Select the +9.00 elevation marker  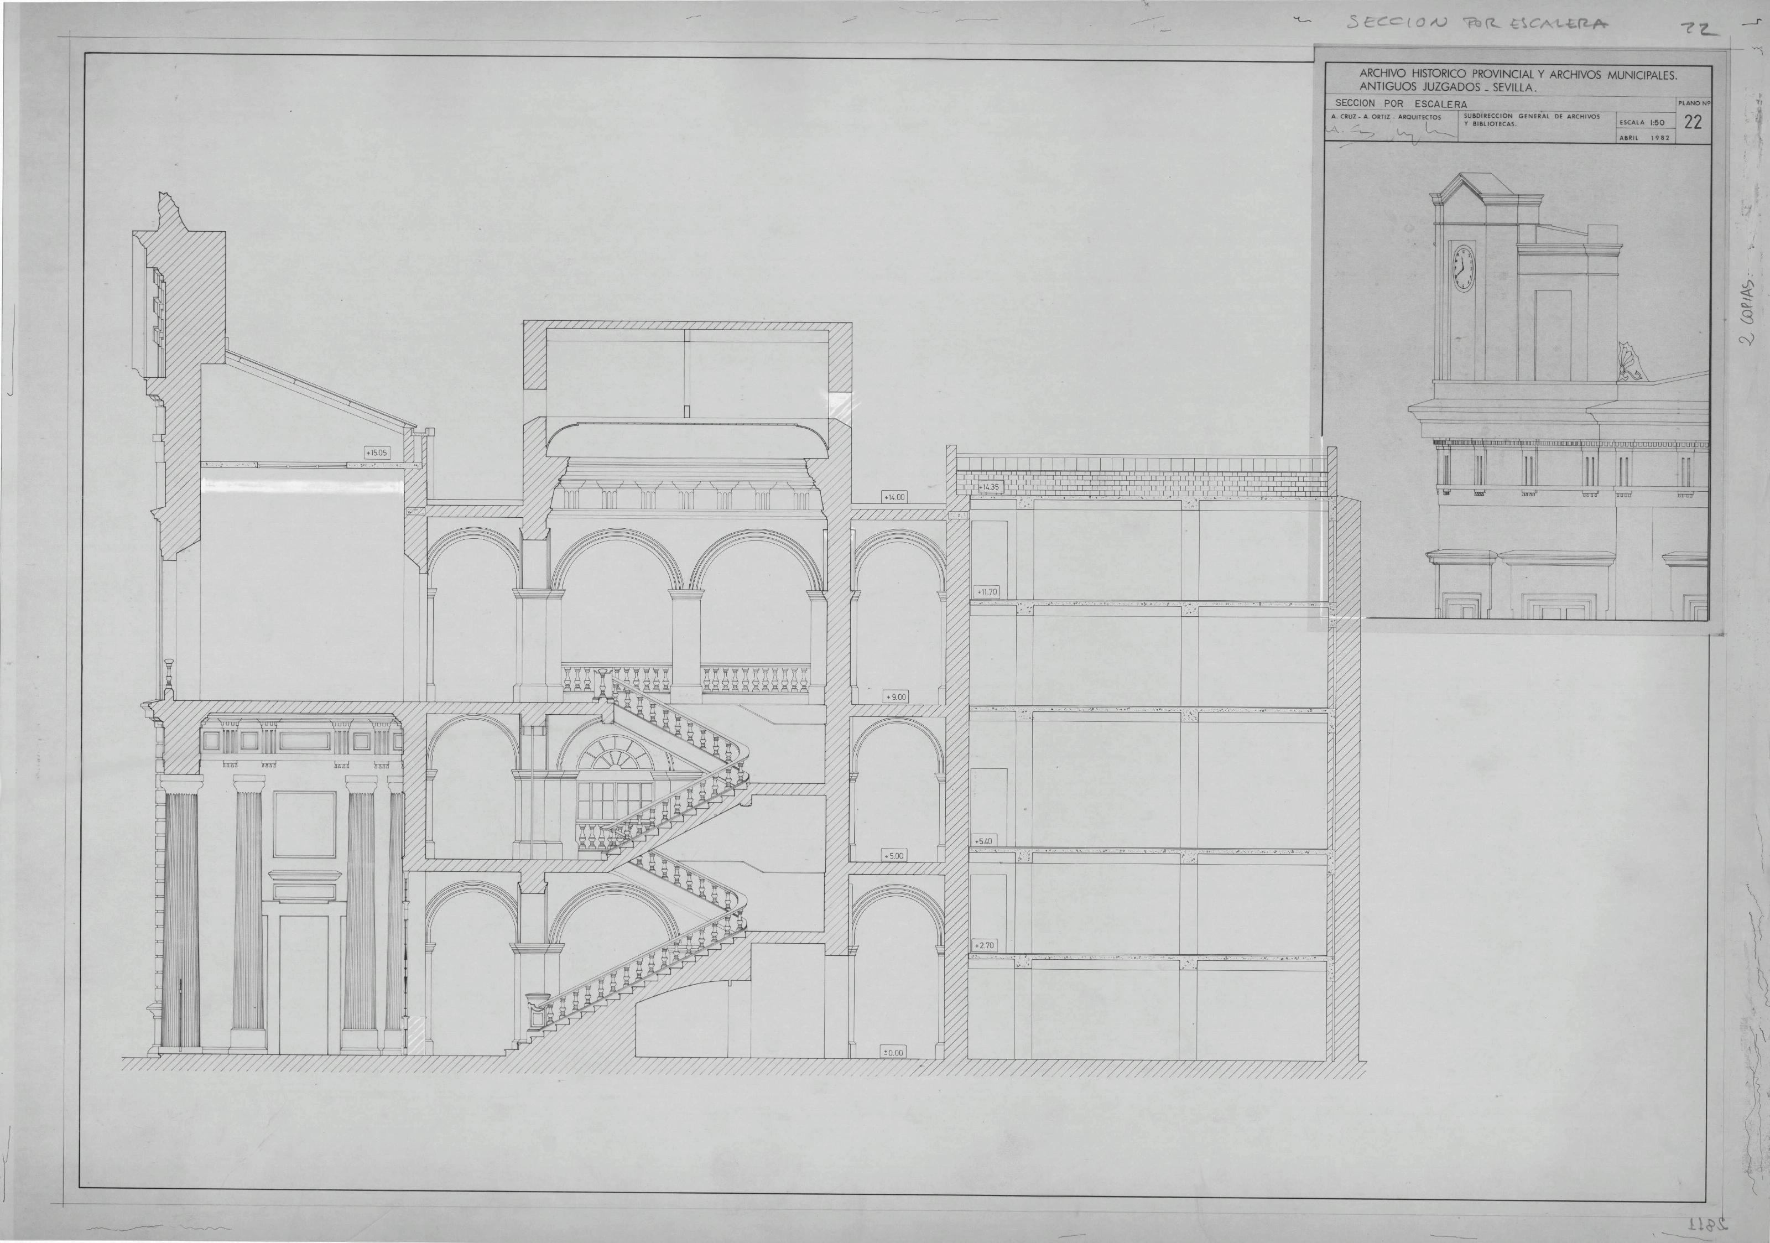click(x=896, y=696)
